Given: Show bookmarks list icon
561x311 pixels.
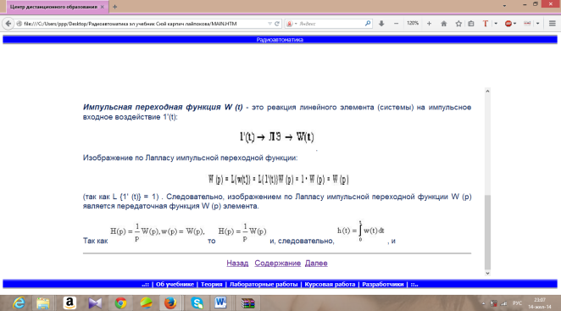Looking at the screenshot, I should coord(471,24).
